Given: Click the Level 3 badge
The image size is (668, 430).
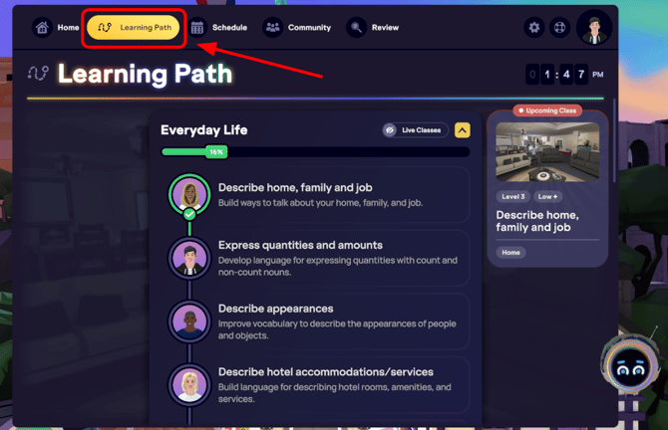Looking at the screenshot, I should click(512, 196).
